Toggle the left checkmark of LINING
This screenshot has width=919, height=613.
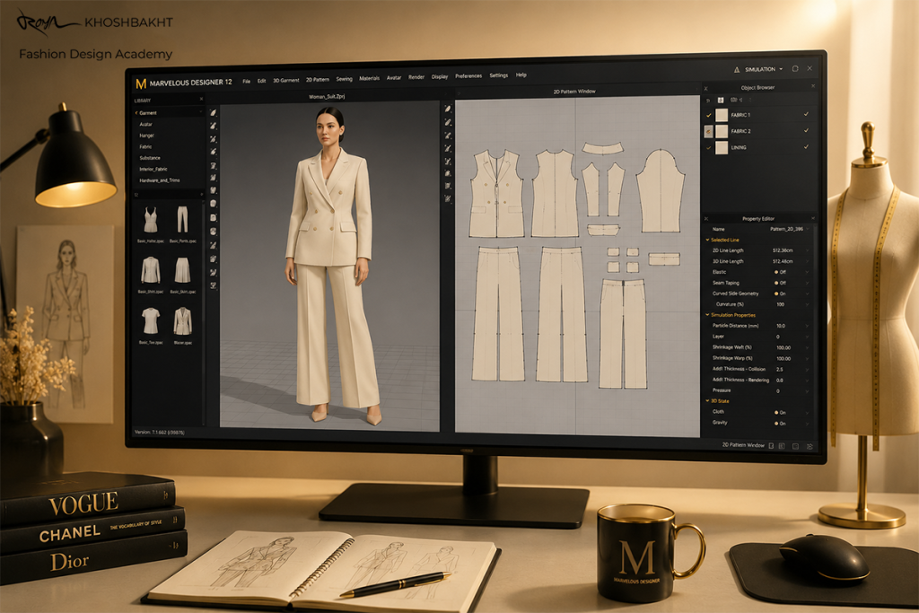tap(709, 148)
